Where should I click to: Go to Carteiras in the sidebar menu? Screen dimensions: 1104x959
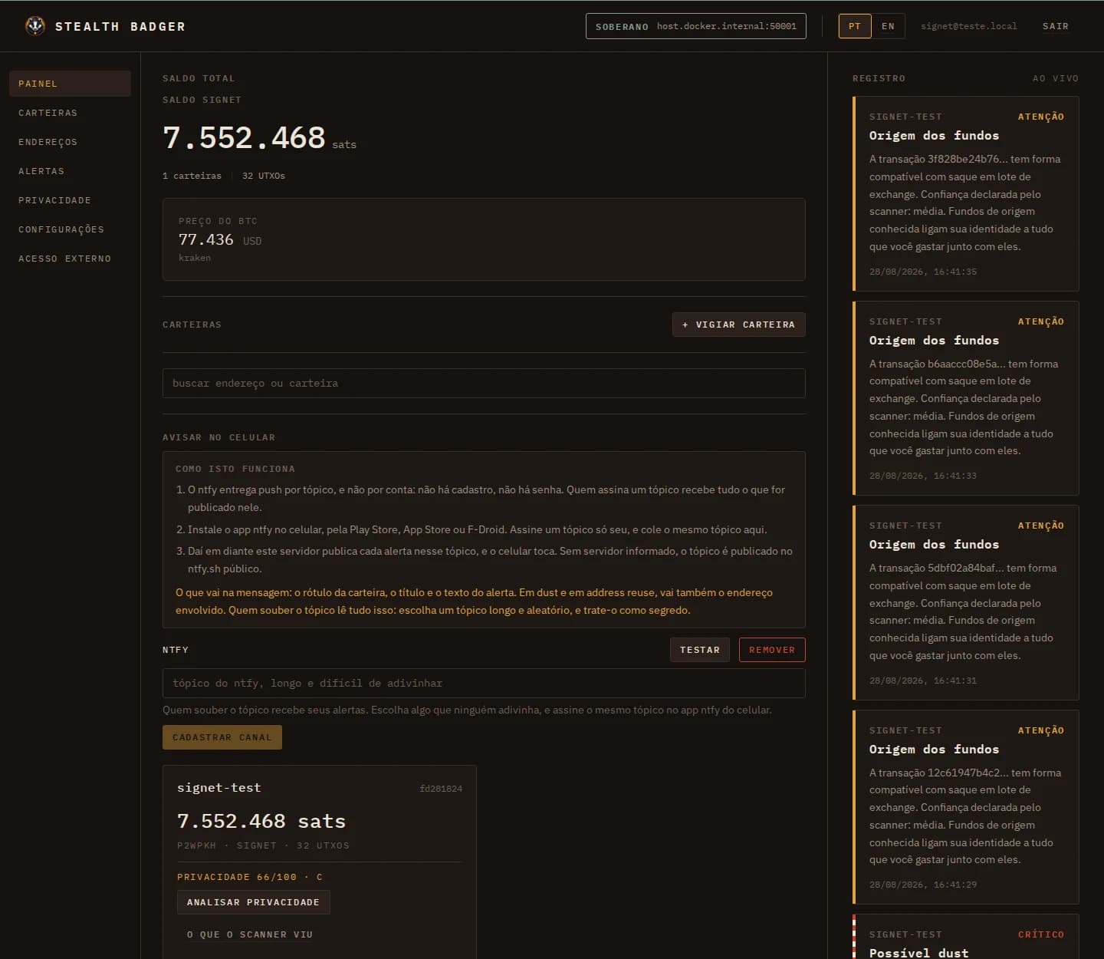tap(70, 113)
